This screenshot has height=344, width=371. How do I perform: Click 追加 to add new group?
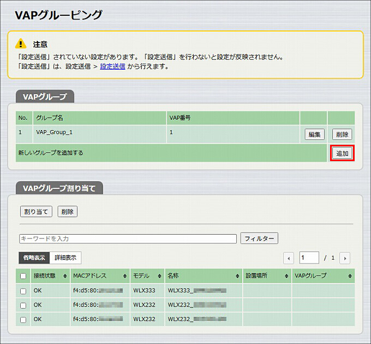coord(342,153)
